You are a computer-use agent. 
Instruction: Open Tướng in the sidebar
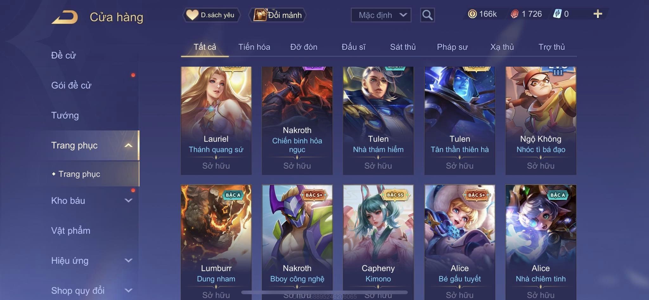[x=65, y=115]
